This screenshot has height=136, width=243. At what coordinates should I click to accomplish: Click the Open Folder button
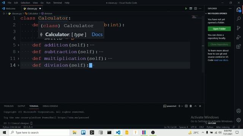[219, 29]
